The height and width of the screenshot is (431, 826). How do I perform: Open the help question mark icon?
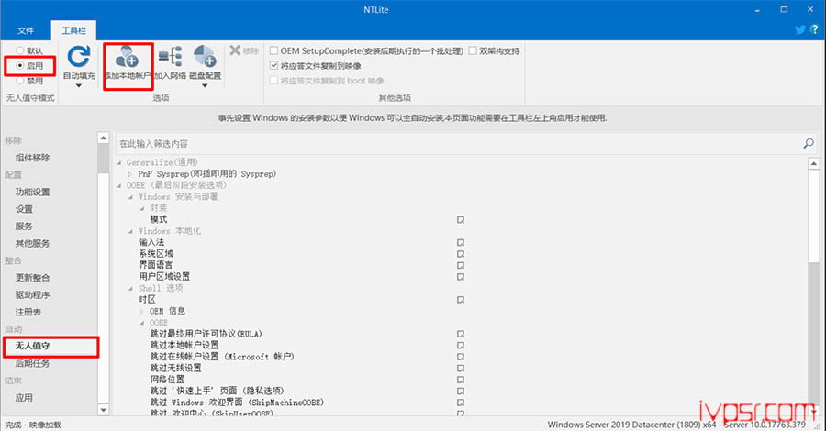pos(814,30)
